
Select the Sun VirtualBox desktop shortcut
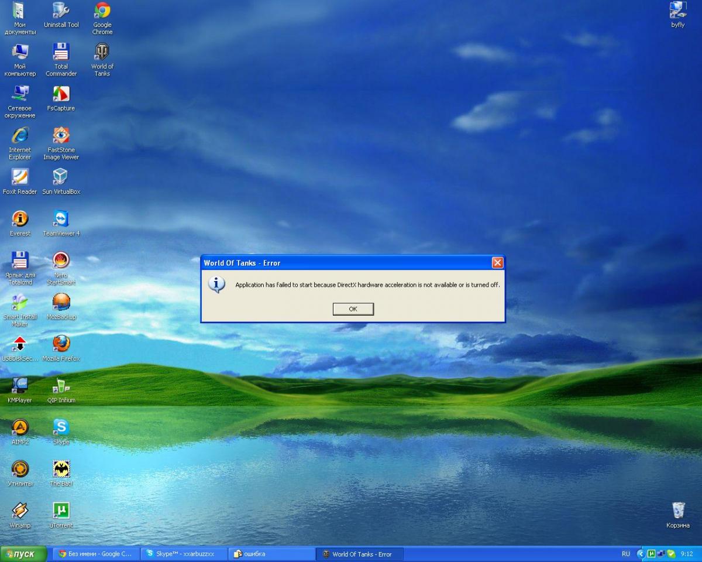point(61,181)
